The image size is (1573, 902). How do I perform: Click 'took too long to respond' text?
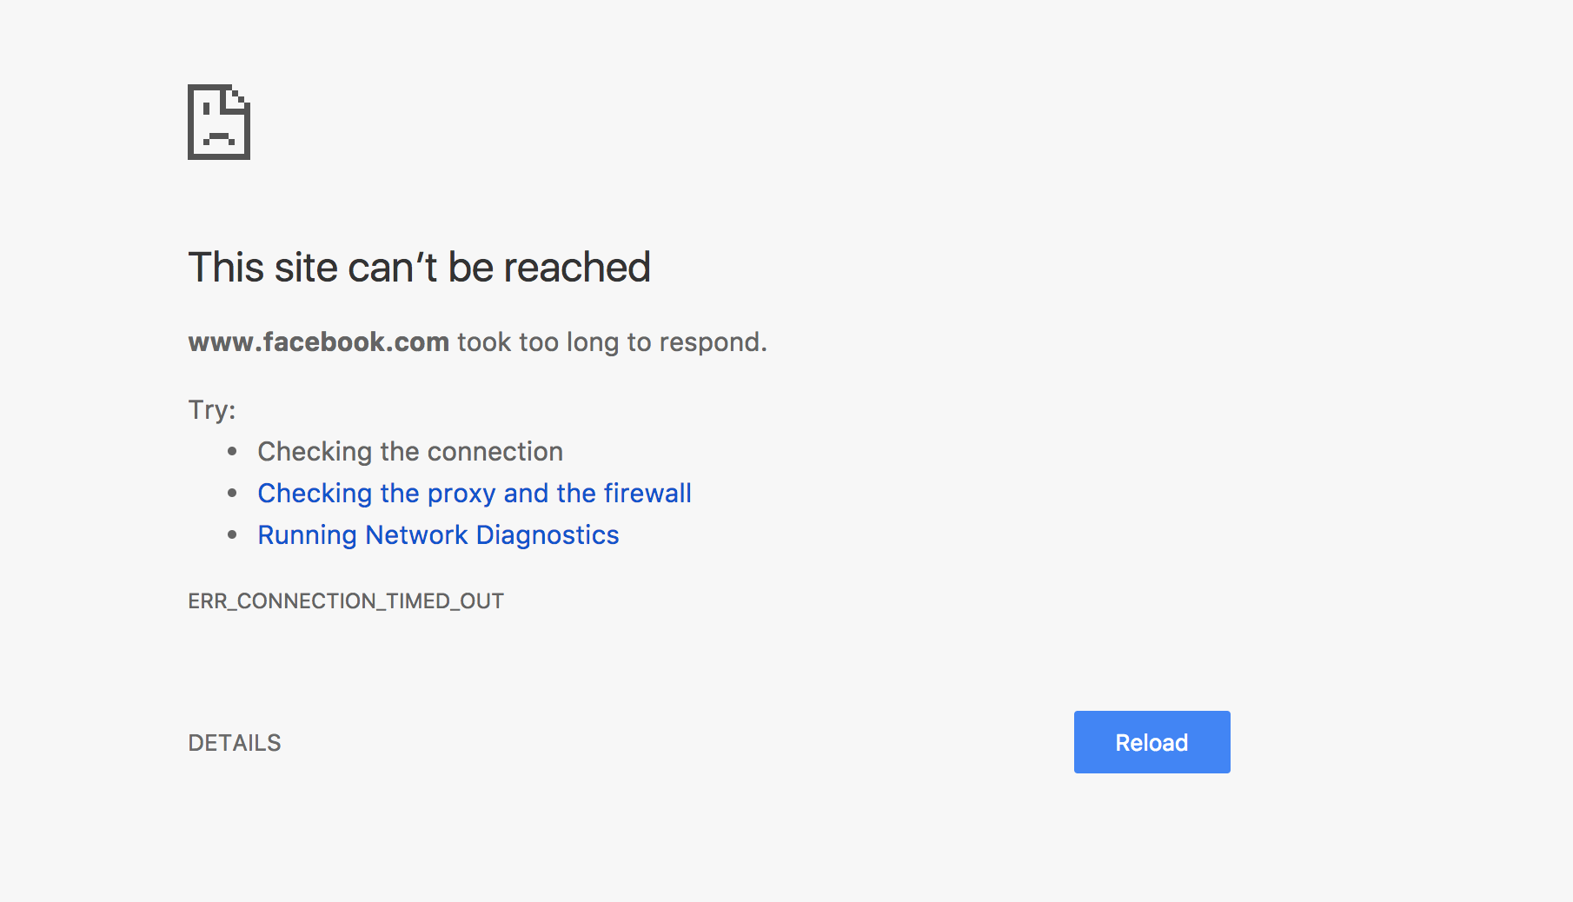click(612, 342)
